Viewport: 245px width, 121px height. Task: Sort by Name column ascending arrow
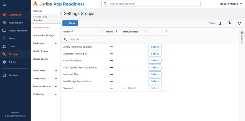(72, 32)
